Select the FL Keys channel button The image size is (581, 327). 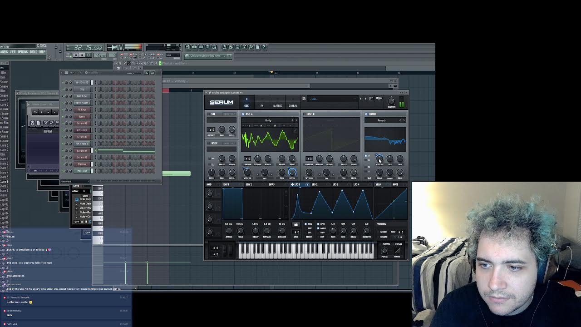[82, 109]
